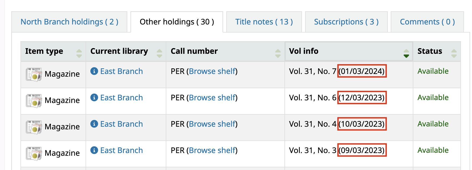Click Magazine icon in the 09/03/2023 row
Screen dimensions: 472x170
tap(34, 154)
